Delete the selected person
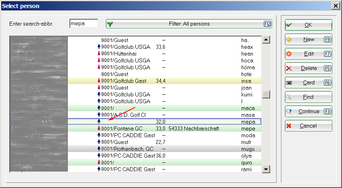Image resolution: width=342 pixels, height=188 pixels. pos(308,68)
